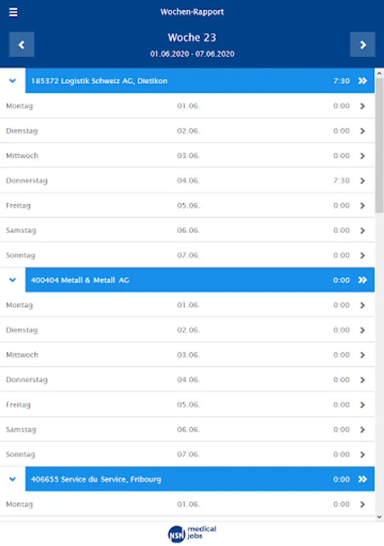This screenshot has height=546, width=384.
Task: Open Metall & Metall Sonntag detail arrow
Action: tap(363, 454)
